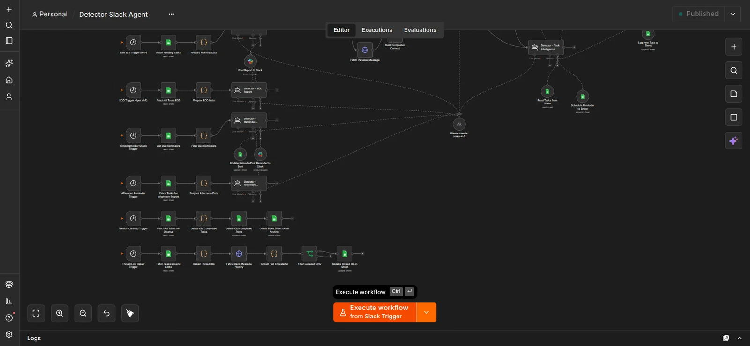Viewport: 750px width, 346px height.
Task: Open the Filter Repaired Only node
Action: pyautogui.click(x=309, y=254)
